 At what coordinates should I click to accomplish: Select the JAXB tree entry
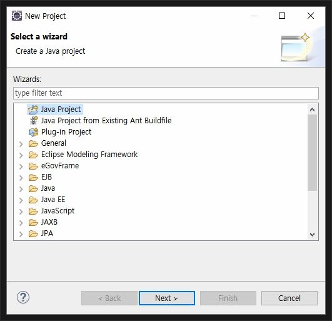tap(49, 222)
